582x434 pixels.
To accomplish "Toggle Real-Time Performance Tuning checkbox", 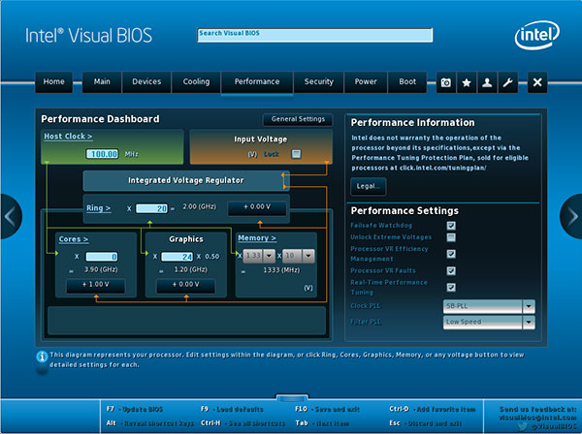I will pyautogui.click(x=451, y=287).
